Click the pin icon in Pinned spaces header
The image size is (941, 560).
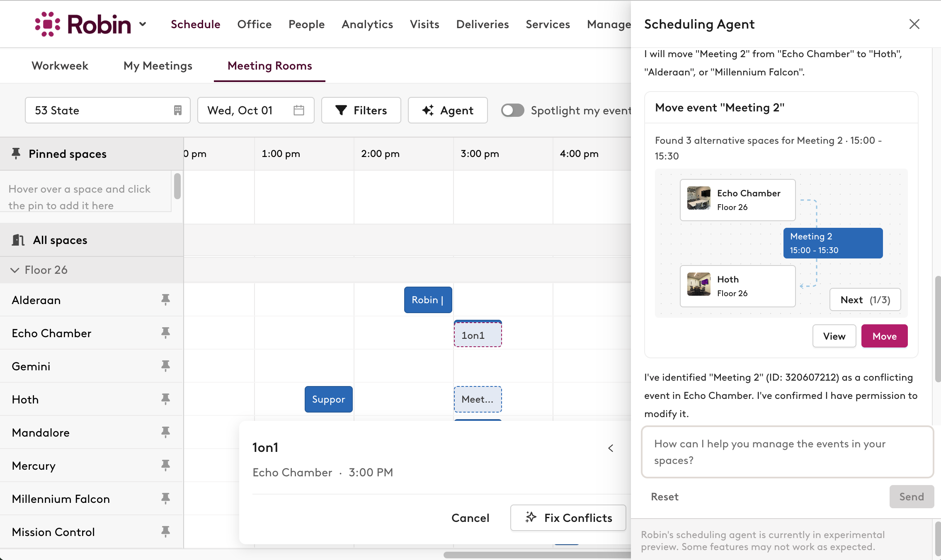tap(16, 154)
